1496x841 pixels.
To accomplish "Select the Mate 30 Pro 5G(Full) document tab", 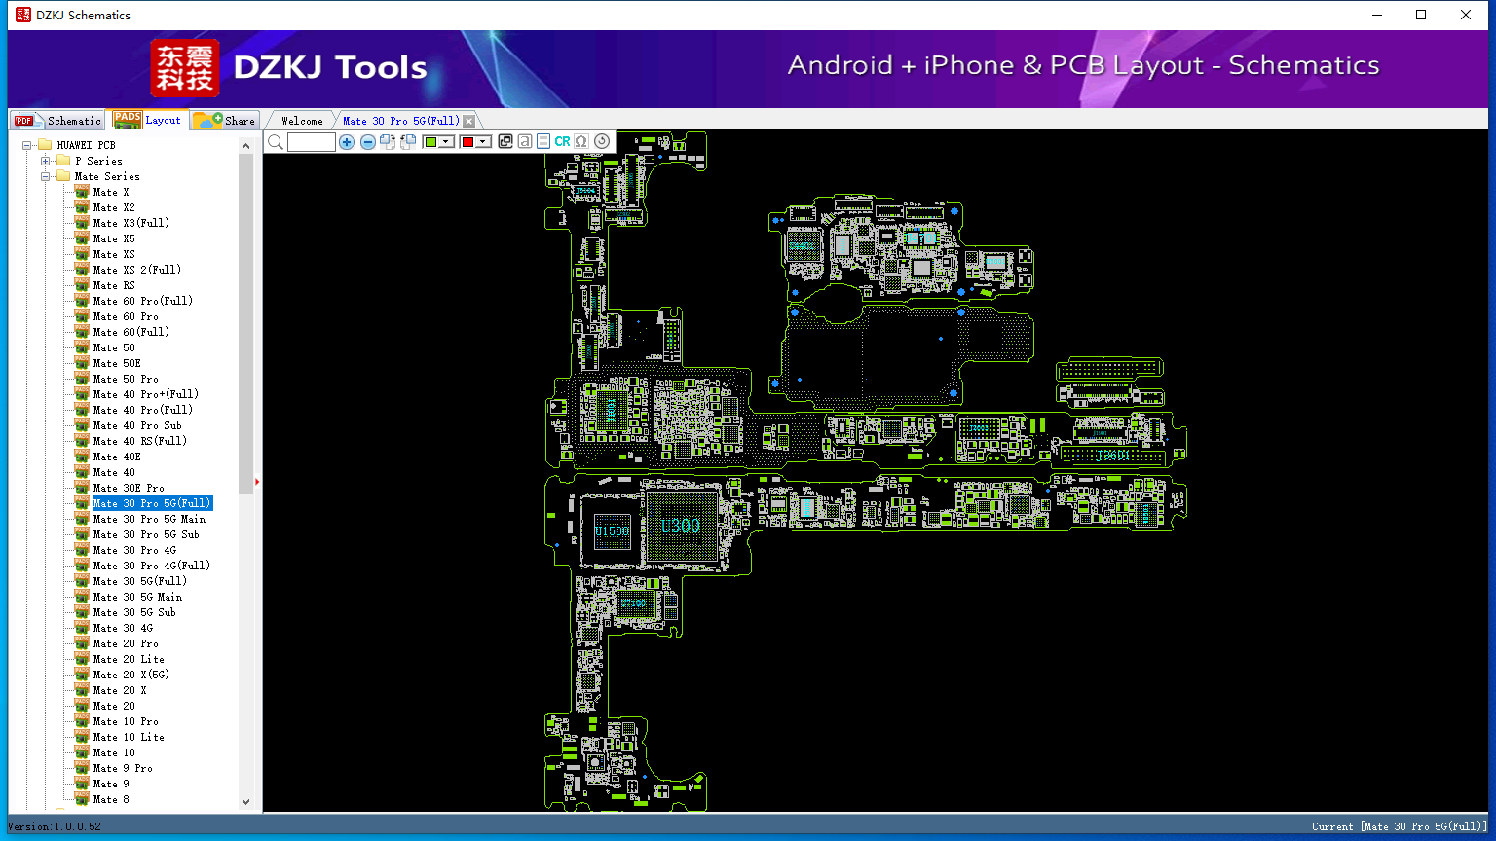I will [400, 121].
